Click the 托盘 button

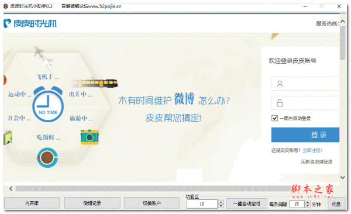(x=336, y=204)
